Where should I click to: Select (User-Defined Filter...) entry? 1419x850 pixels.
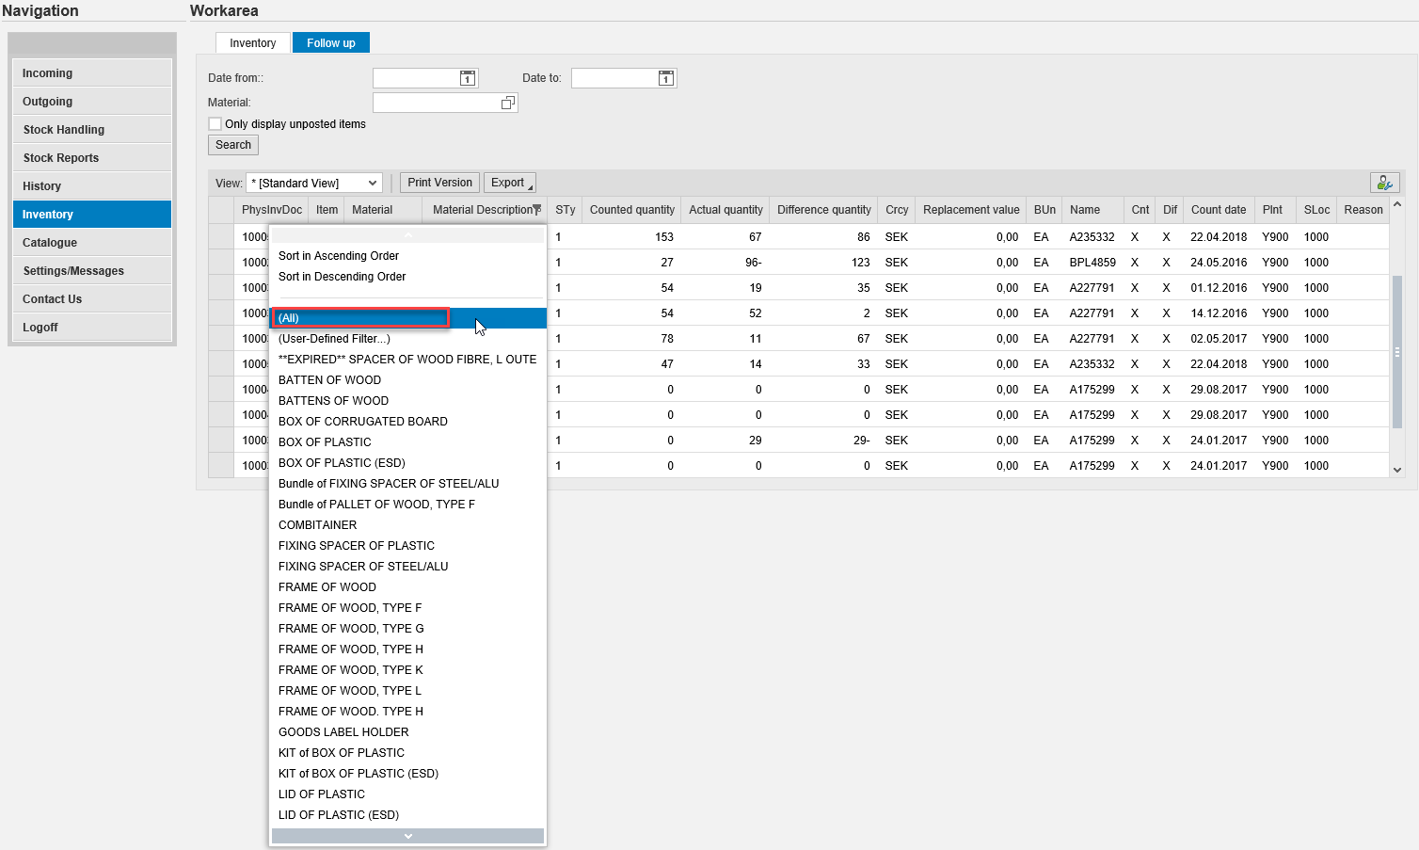pos(407,339)
